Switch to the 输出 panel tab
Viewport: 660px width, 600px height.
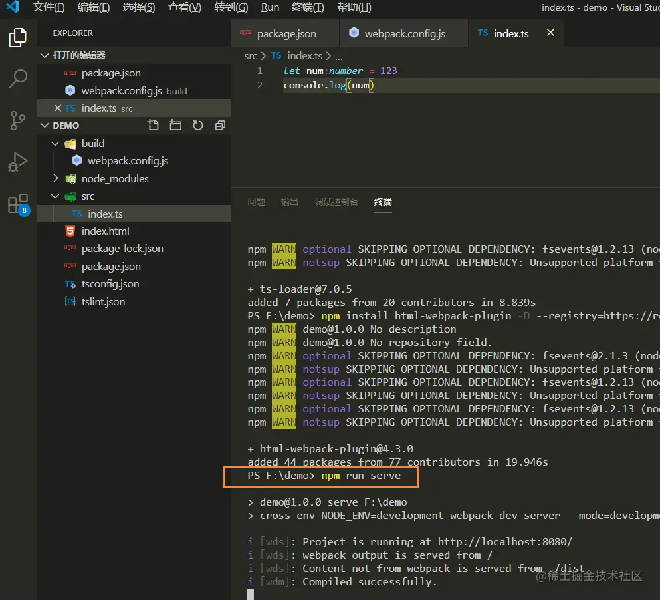coord(289,202)
